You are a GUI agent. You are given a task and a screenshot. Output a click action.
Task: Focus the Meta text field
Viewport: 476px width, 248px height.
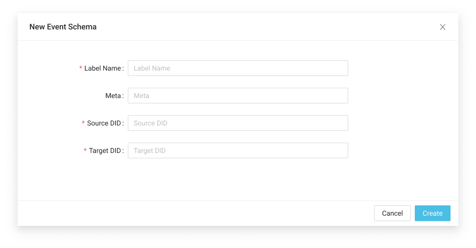(238, 96)
